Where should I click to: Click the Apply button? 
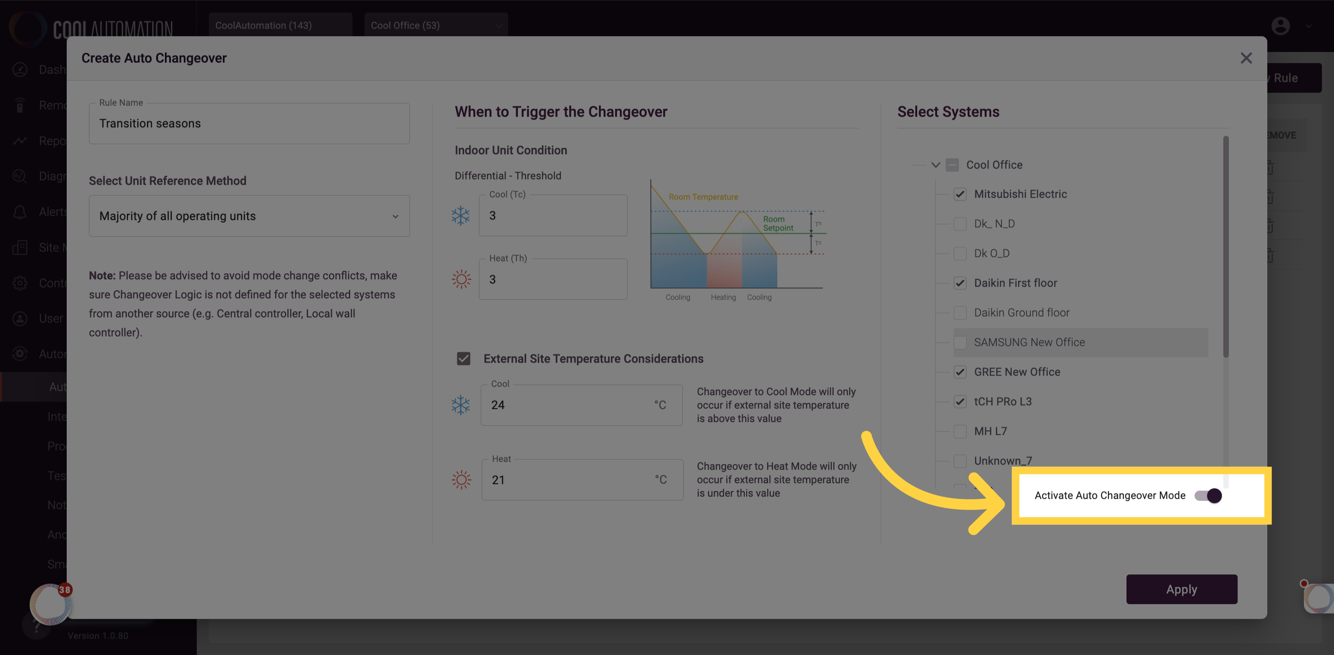pos(1182,589)
